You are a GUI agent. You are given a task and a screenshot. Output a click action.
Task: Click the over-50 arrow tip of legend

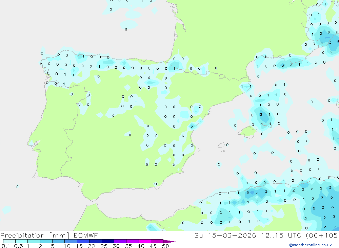tap(169, 242)
